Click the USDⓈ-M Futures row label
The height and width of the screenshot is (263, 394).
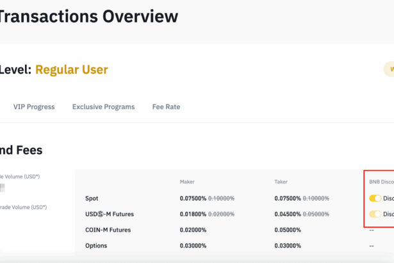tap(110, 214)
